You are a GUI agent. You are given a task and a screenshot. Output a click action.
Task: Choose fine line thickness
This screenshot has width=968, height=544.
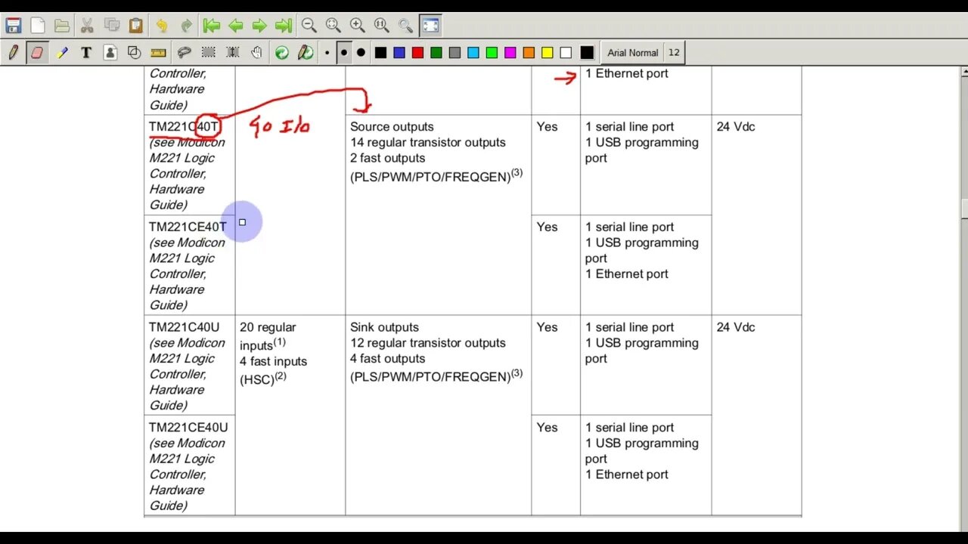327,53
